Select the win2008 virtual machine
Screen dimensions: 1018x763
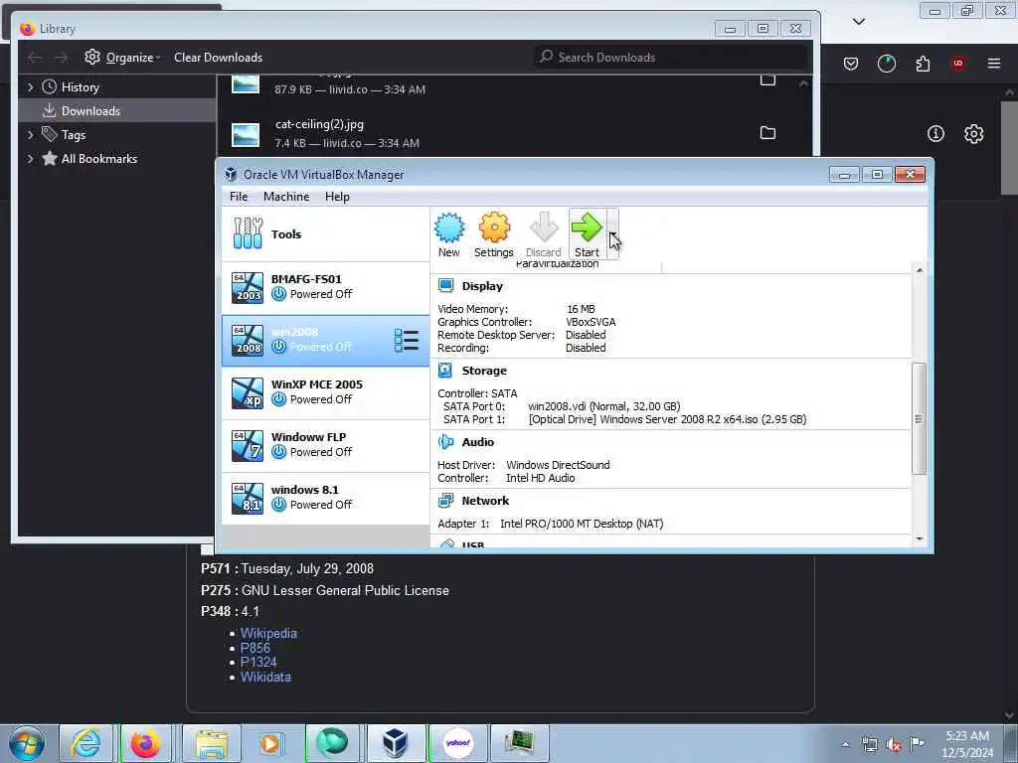325,340
